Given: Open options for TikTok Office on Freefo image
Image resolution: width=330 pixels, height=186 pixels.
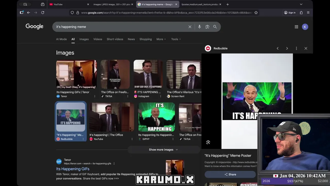Looking at the screenshot, I should coord(128,96).
